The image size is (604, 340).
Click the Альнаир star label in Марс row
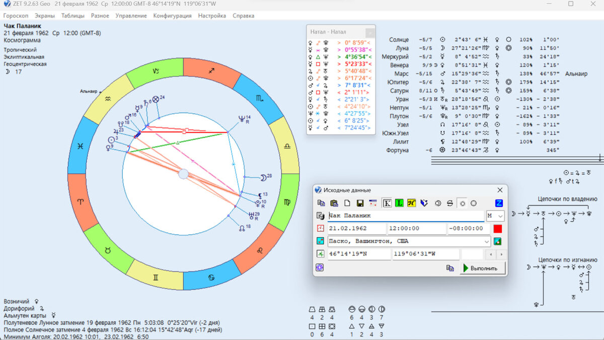(x=576, y=74)
